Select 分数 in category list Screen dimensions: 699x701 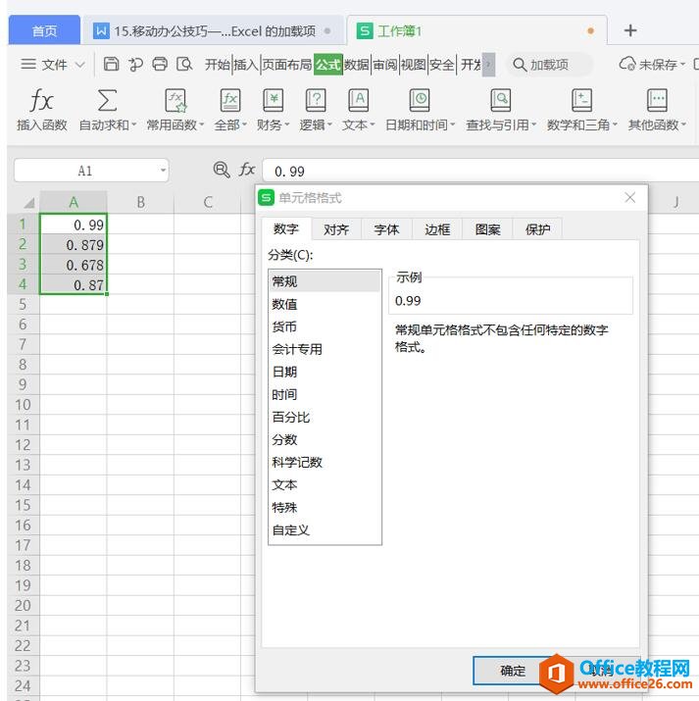[x=325, y=439]
